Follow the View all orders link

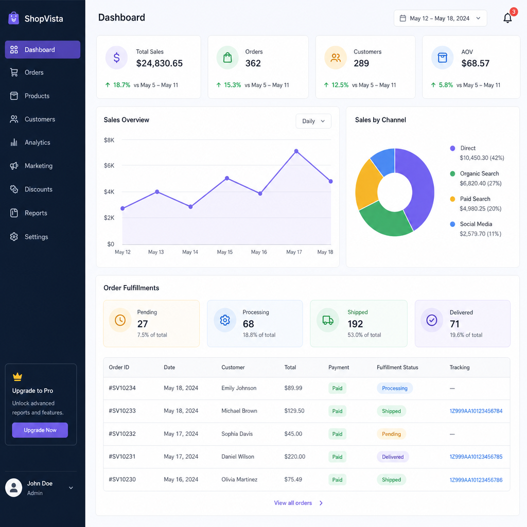293,503
